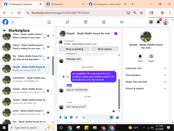Click the chat messages scrollbar

click(x=119, y=94)
